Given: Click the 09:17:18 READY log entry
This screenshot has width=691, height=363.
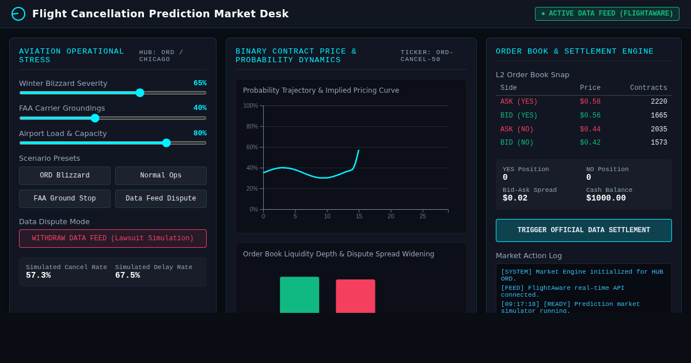Looking at the screenshot, I should [570, 307].
